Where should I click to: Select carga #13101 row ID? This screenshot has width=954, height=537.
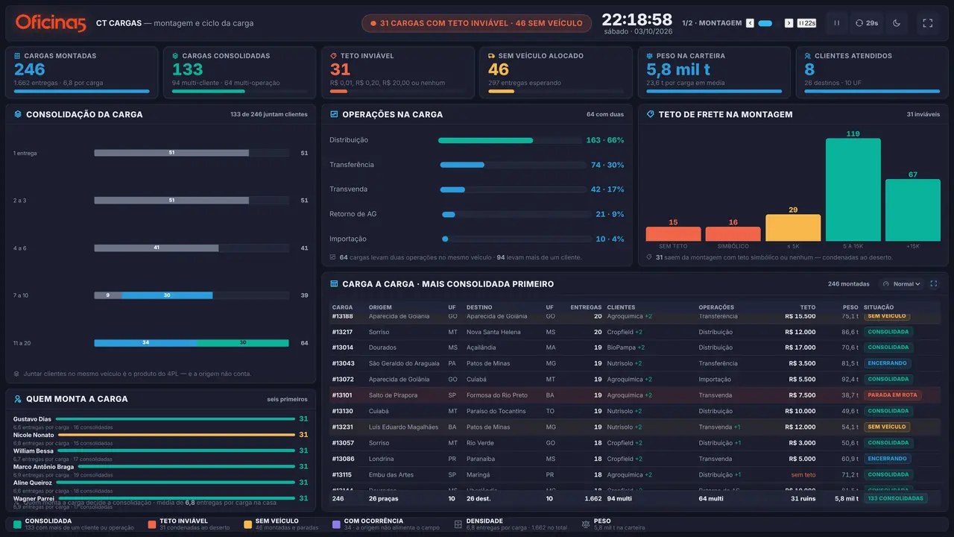coord(343,395)
